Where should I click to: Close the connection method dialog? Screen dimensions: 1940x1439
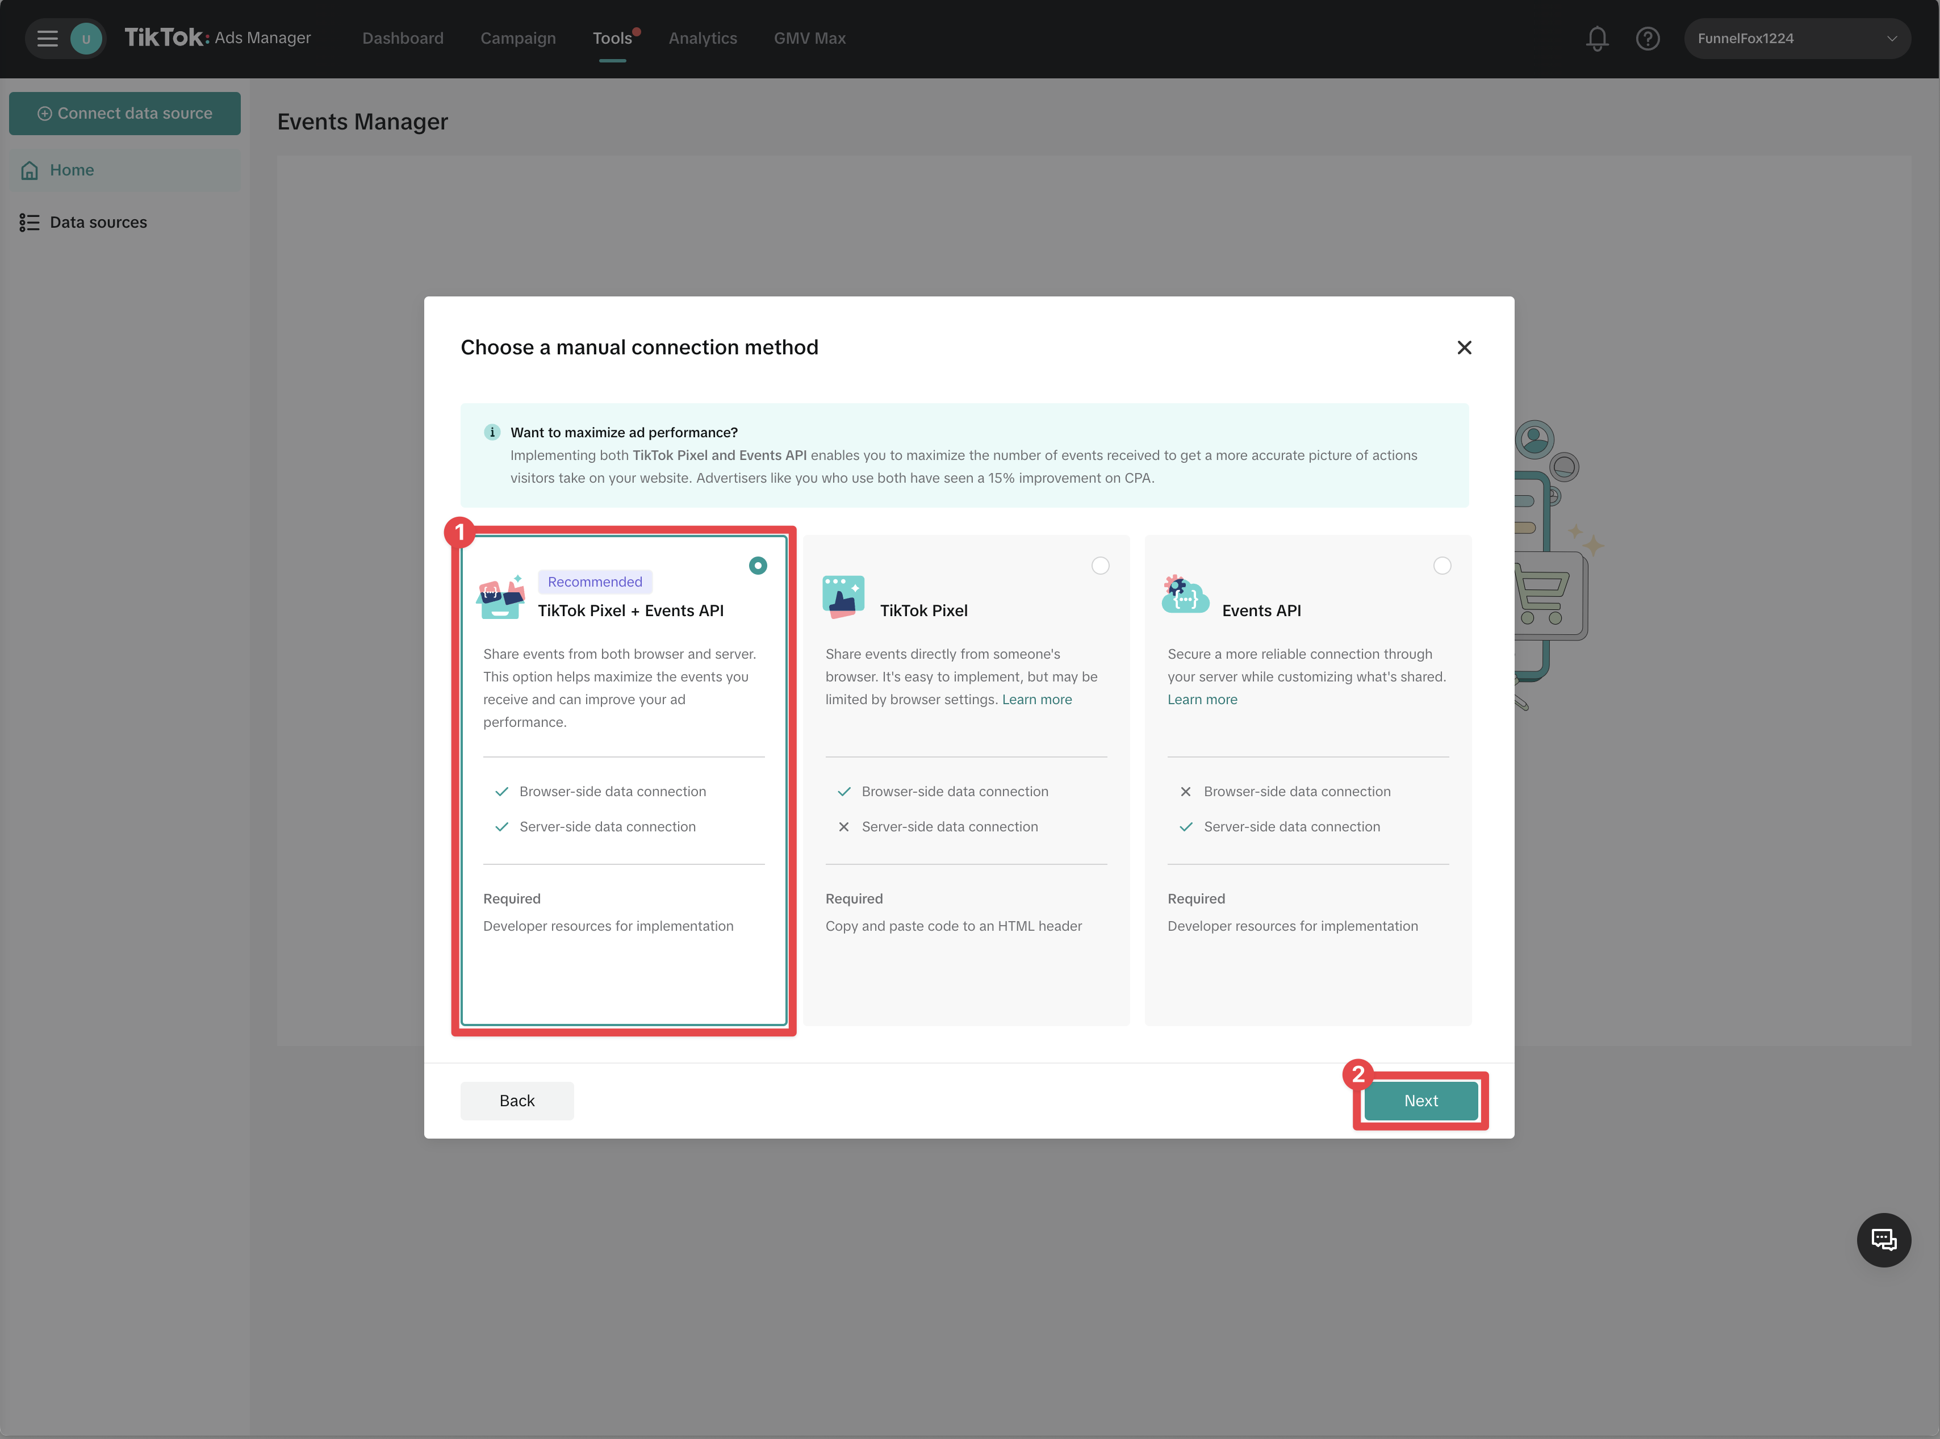pos(1464,348)
